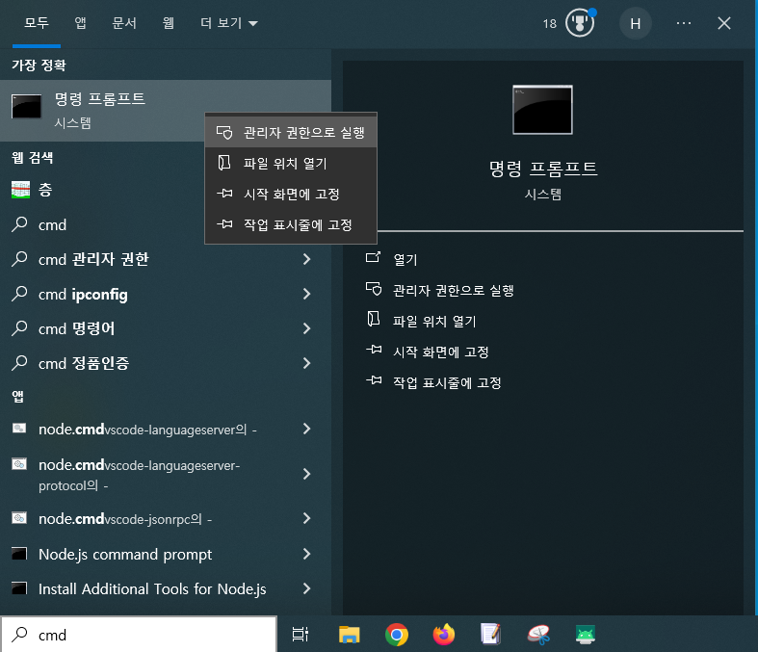Select 관리자 권한으로 실행 in context menu
Viewport: 758px width, 652px height.
(291, 132)
